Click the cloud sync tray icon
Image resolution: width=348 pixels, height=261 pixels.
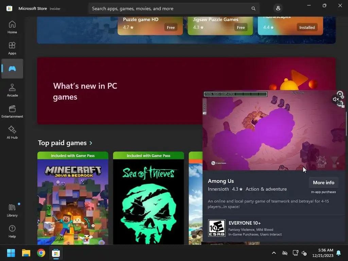(285, 253)
